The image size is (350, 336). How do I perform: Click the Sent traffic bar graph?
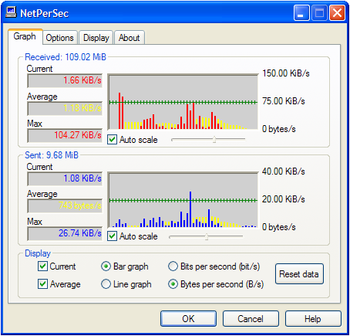[183, 200]
